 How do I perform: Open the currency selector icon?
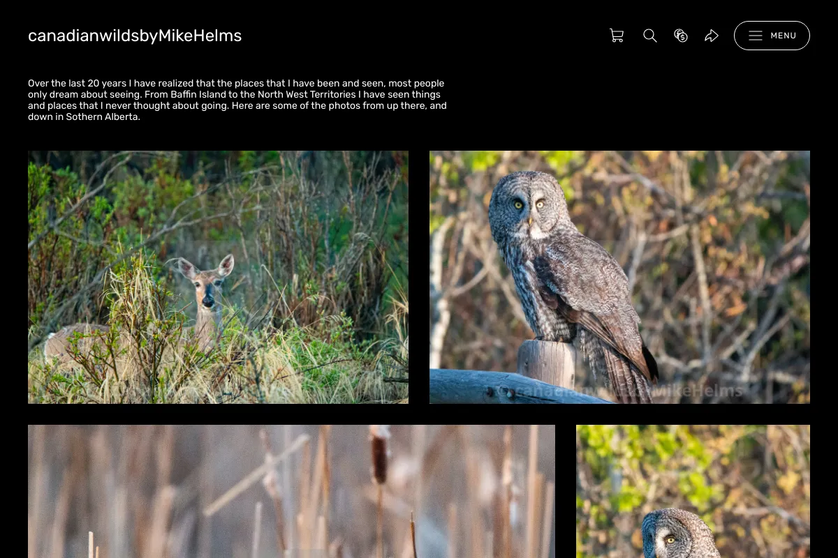click(x=681, y=36)
